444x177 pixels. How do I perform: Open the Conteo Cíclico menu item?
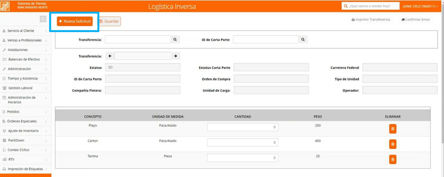26,150
